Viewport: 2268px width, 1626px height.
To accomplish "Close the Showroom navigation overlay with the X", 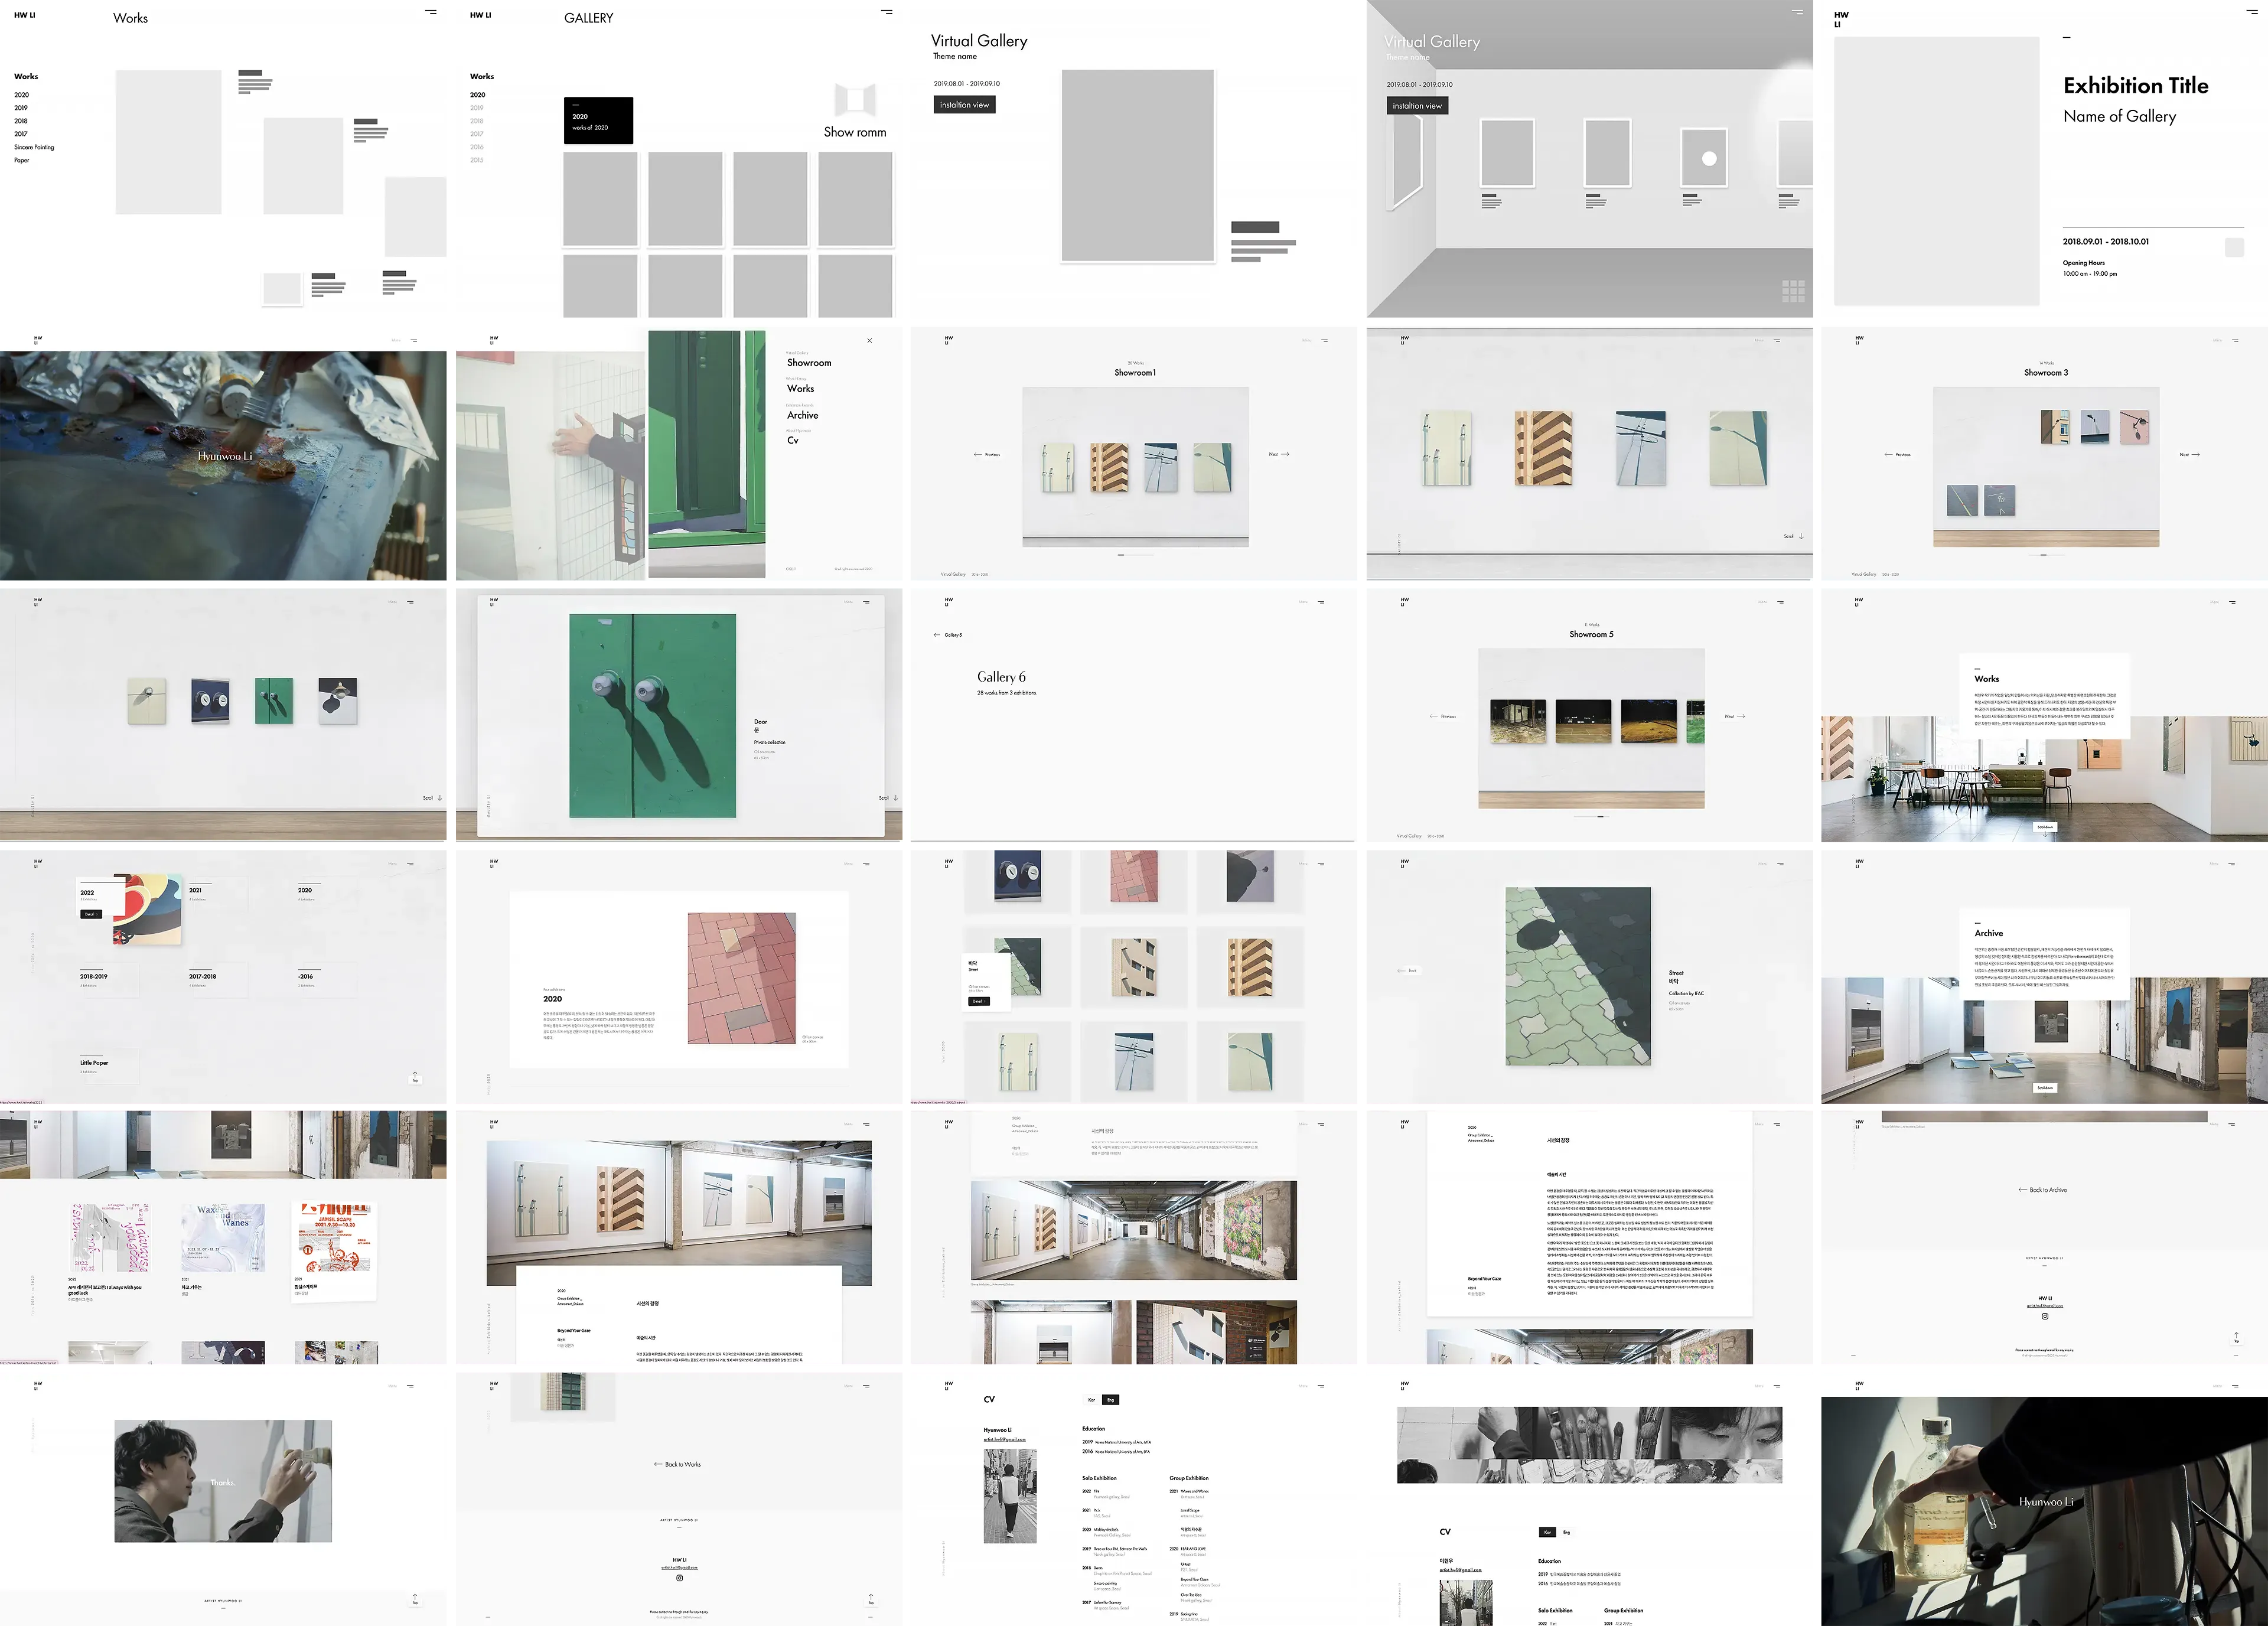I will [x=869, y=340].
